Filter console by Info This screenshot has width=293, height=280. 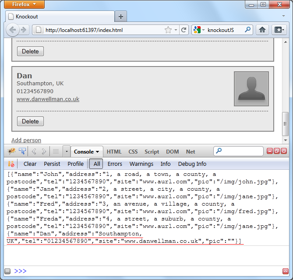(x=166, y=164)
